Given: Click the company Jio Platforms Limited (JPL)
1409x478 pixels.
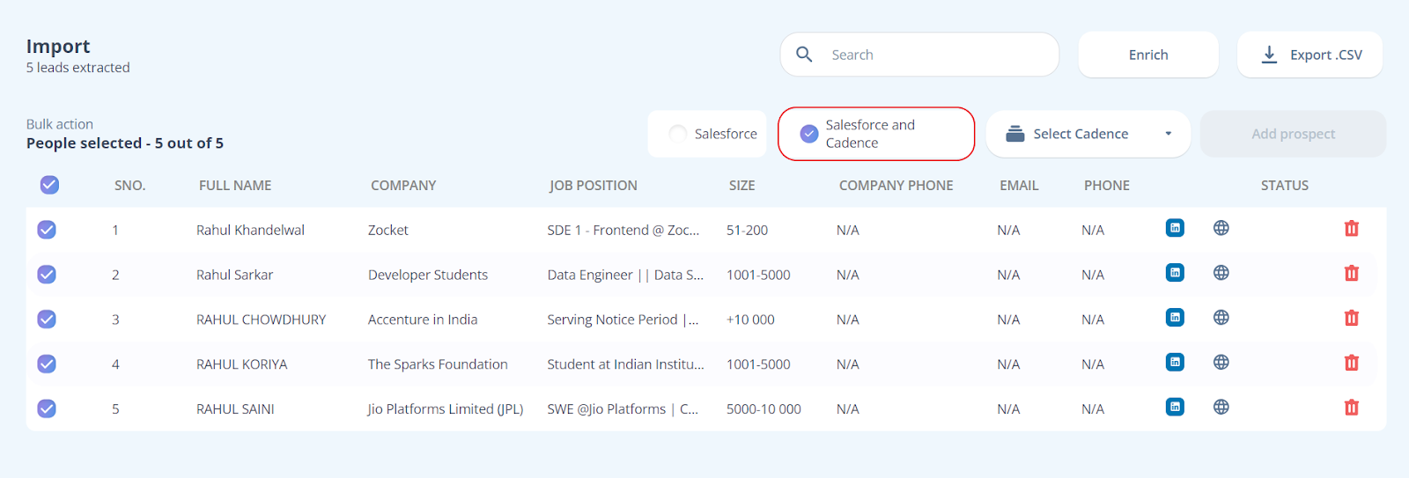Looking at the screenshot, I should pos(446,409).
